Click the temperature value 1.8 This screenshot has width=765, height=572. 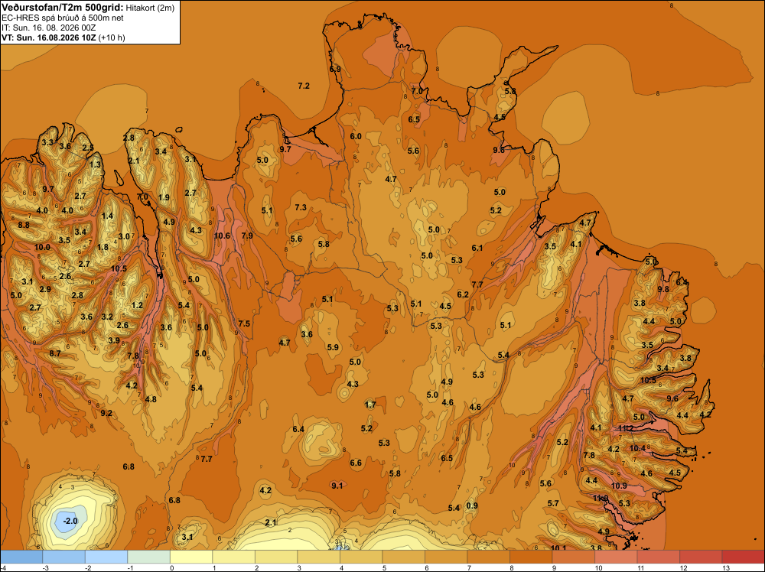click(103, 247)
